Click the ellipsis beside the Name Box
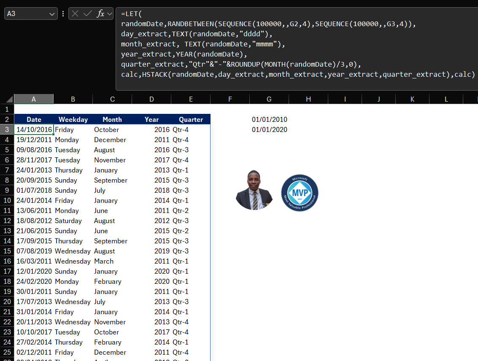 point(63,13)
